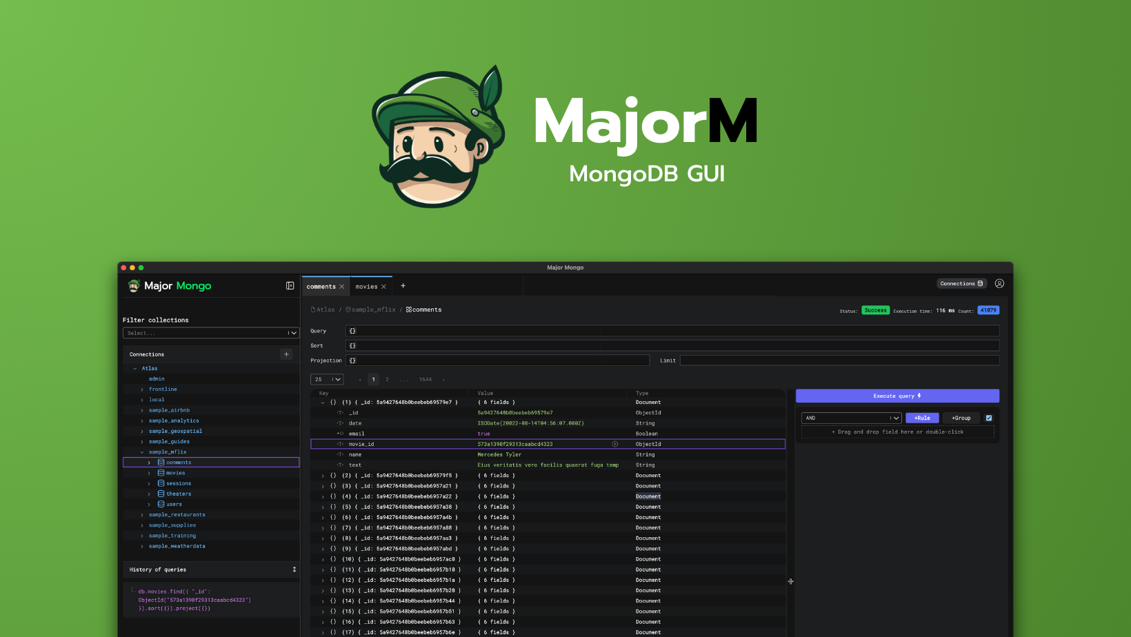
Task: Go to the next results page arrow
Action: point(443,379)
